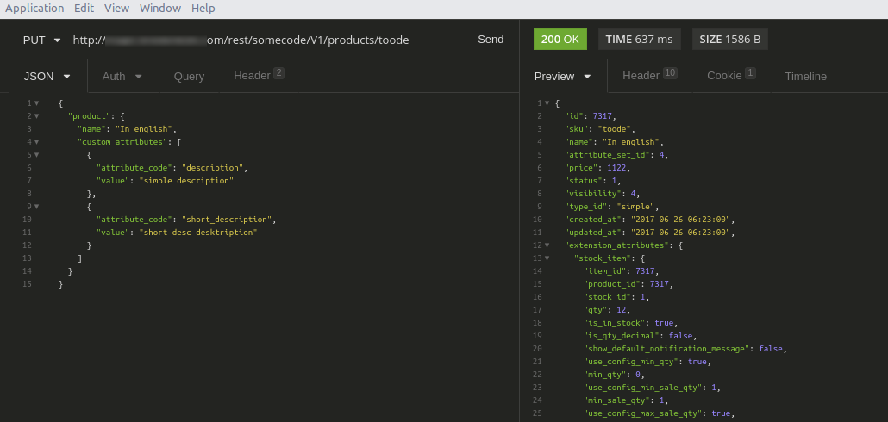Open the Application menu
This screenshot has width=888, height=422.
click(x=34, y=9)
